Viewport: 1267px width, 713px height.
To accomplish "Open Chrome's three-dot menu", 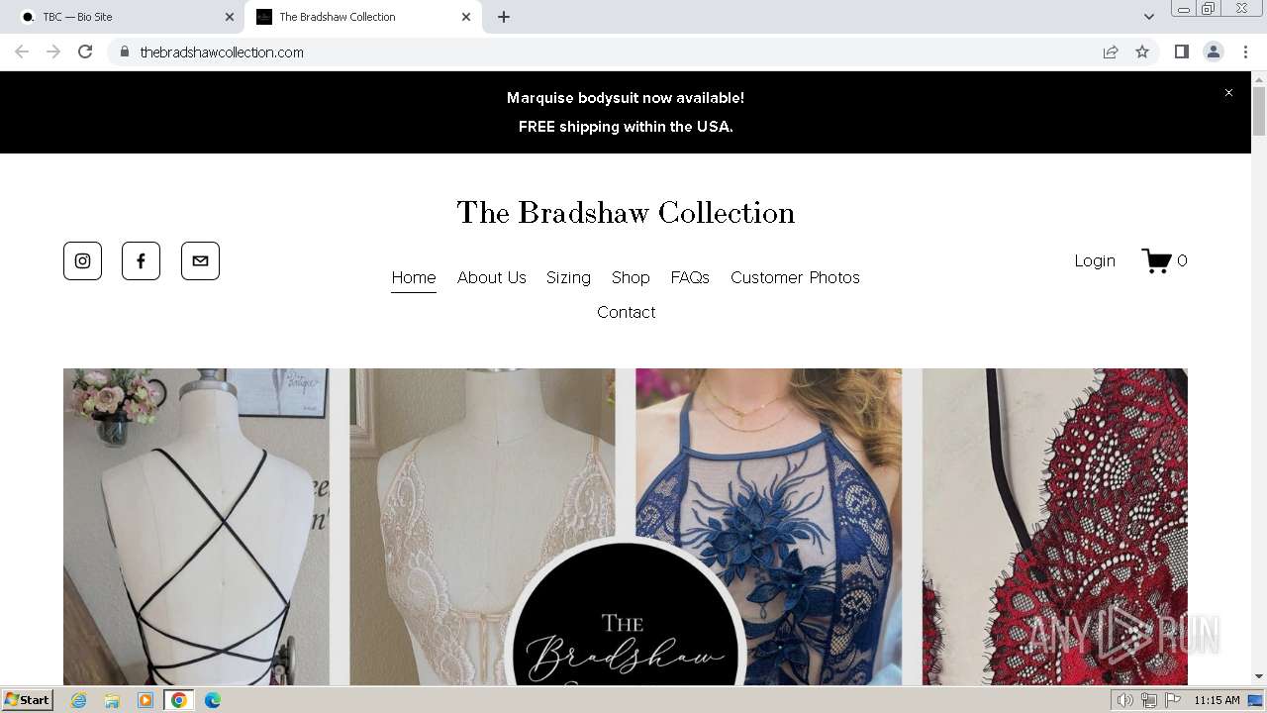I will point(1245,51).
